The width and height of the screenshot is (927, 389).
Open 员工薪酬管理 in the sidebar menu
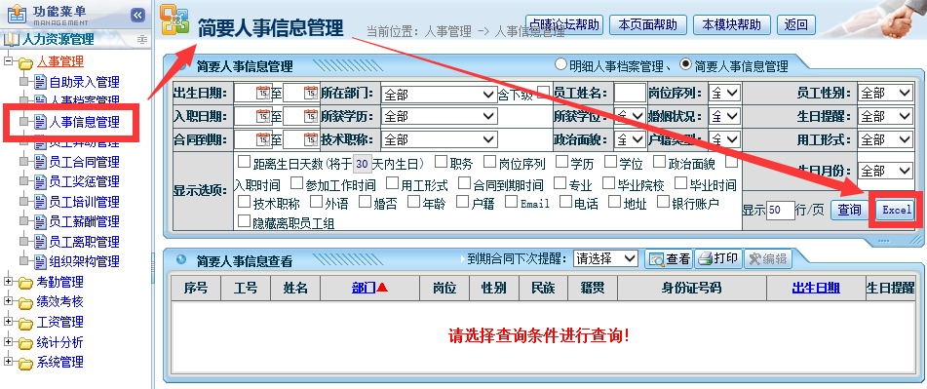click(x=84, y=221)
